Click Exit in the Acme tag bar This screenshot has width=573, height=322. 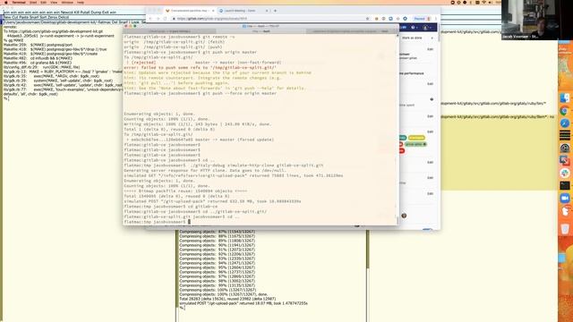(x=106, y=12)
